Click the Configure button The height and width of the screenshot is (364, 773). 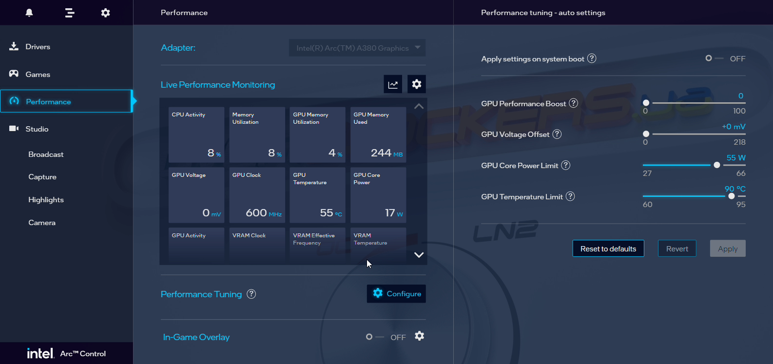point(396,294)
